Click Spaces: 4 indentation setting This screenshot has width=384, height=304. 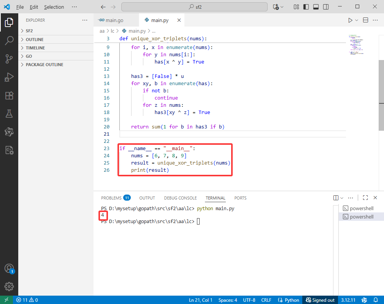coord(228,300)
